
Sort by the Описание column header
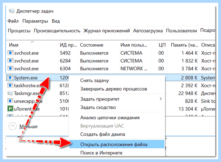208,45
